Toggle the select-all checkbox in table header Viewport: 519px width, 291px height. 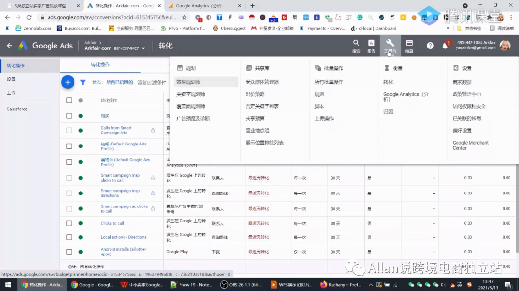[69, 100]
